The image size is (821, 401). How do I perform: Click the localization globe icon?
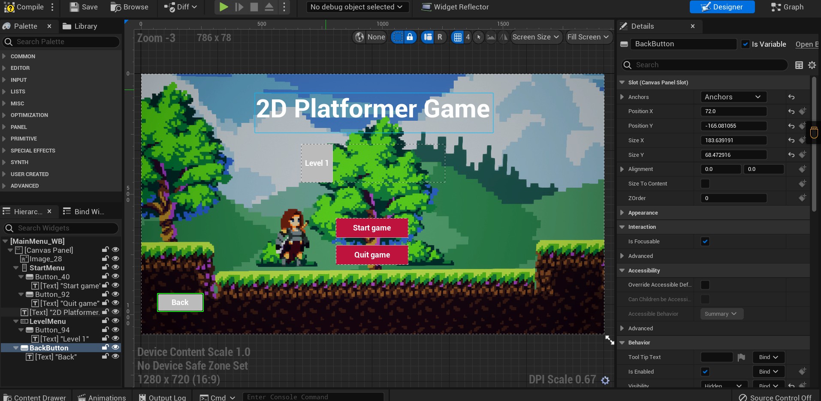359,37
